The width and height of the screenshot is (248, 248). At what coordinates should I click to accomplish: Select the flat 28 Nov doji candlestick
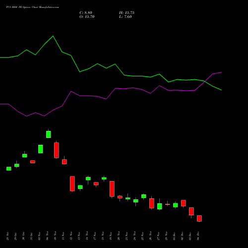click(168, 204)
